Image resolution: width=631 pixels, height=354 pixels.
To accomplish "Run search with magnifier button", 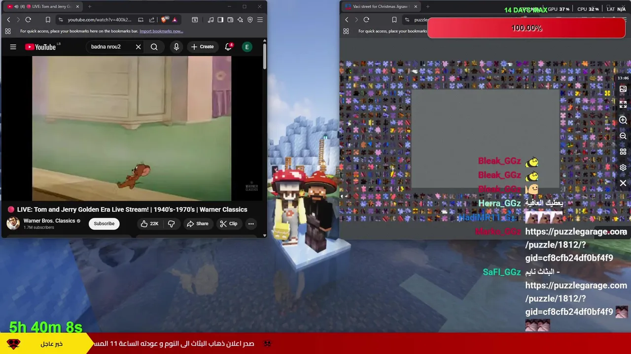I will tap(154, 47).
